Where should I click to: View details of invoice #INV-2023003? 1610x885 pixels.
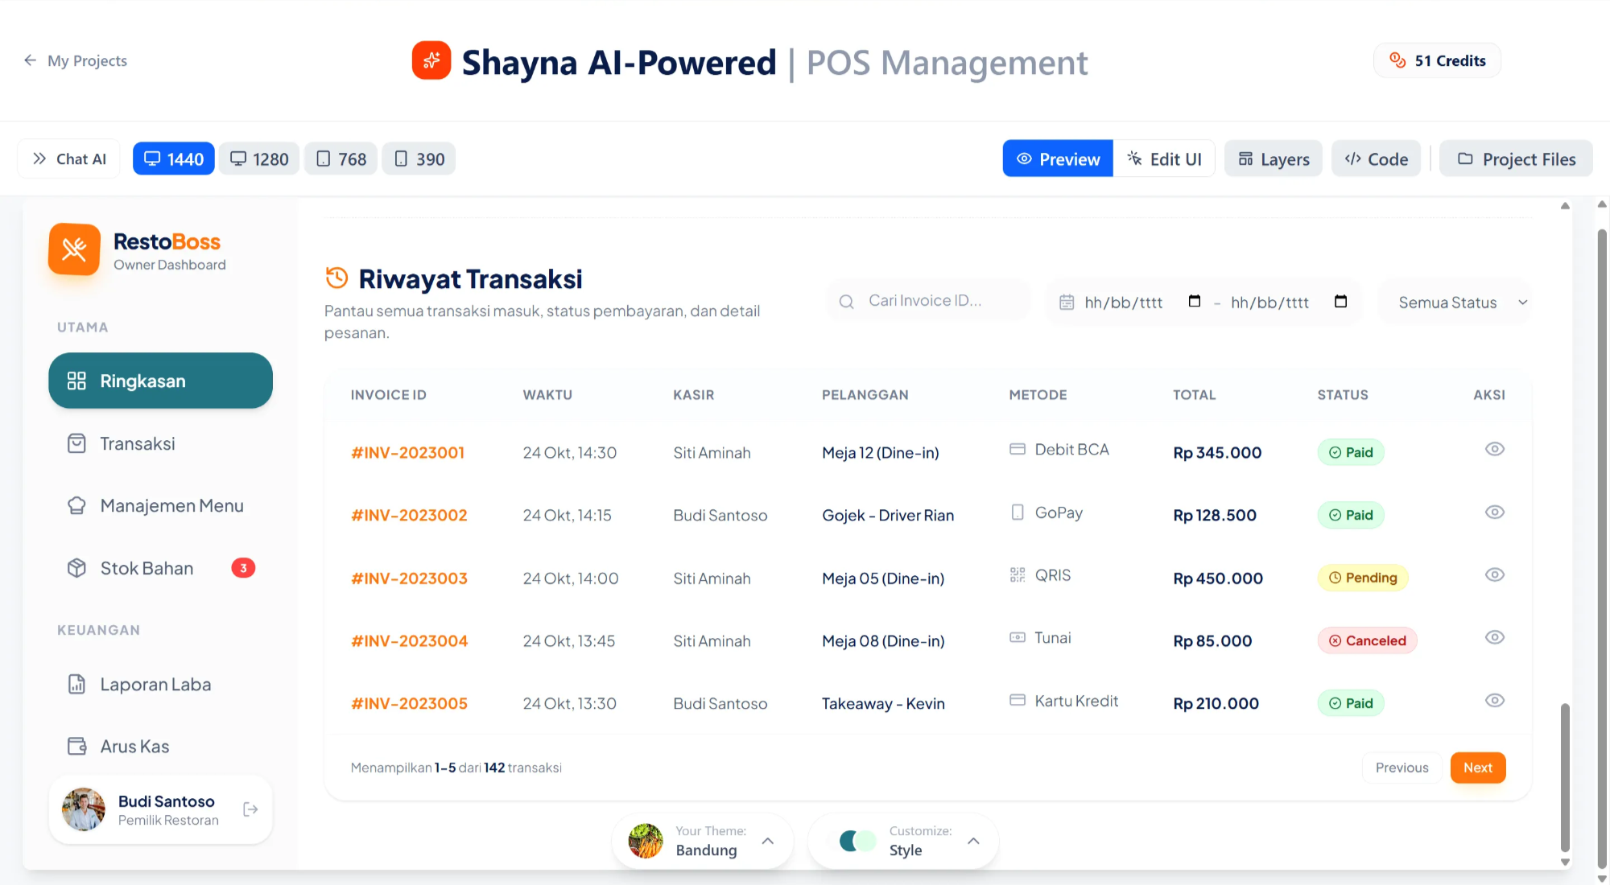(x=1495, y=574)
